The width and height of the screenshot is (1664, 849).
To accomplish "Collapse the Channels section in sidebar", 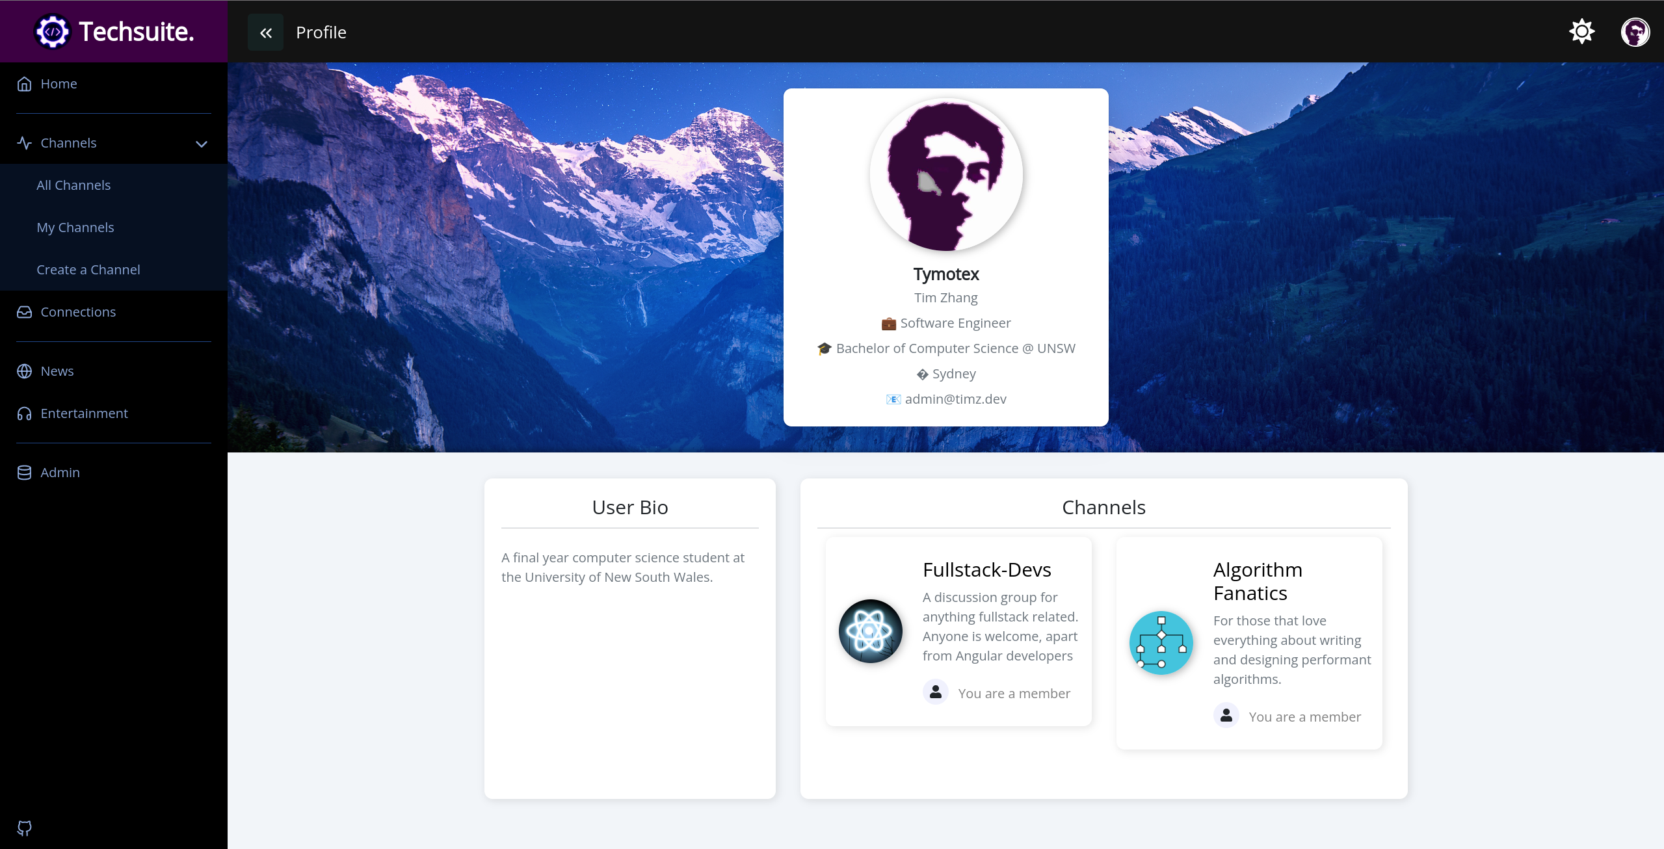I will pos(201,143).
